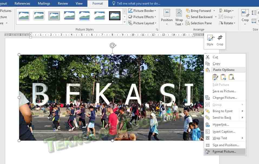
Task: Apply the fifth picture style thumbnail
Action: (84, 16)
